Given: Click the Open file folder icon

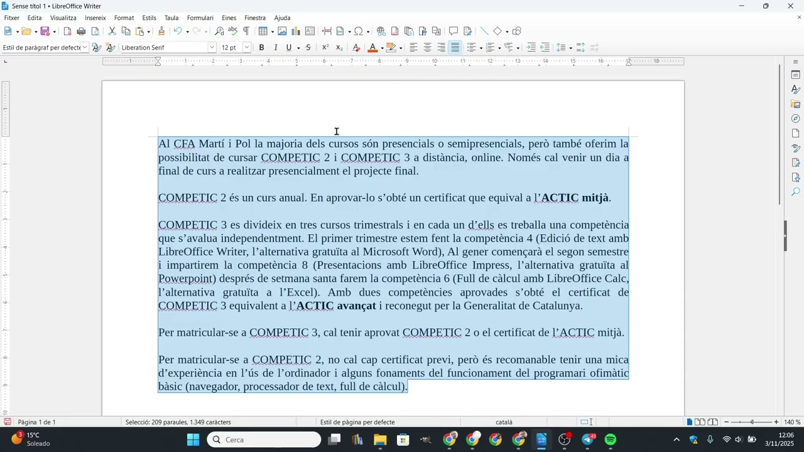Looking at the screenshot, I should [26, 31].
